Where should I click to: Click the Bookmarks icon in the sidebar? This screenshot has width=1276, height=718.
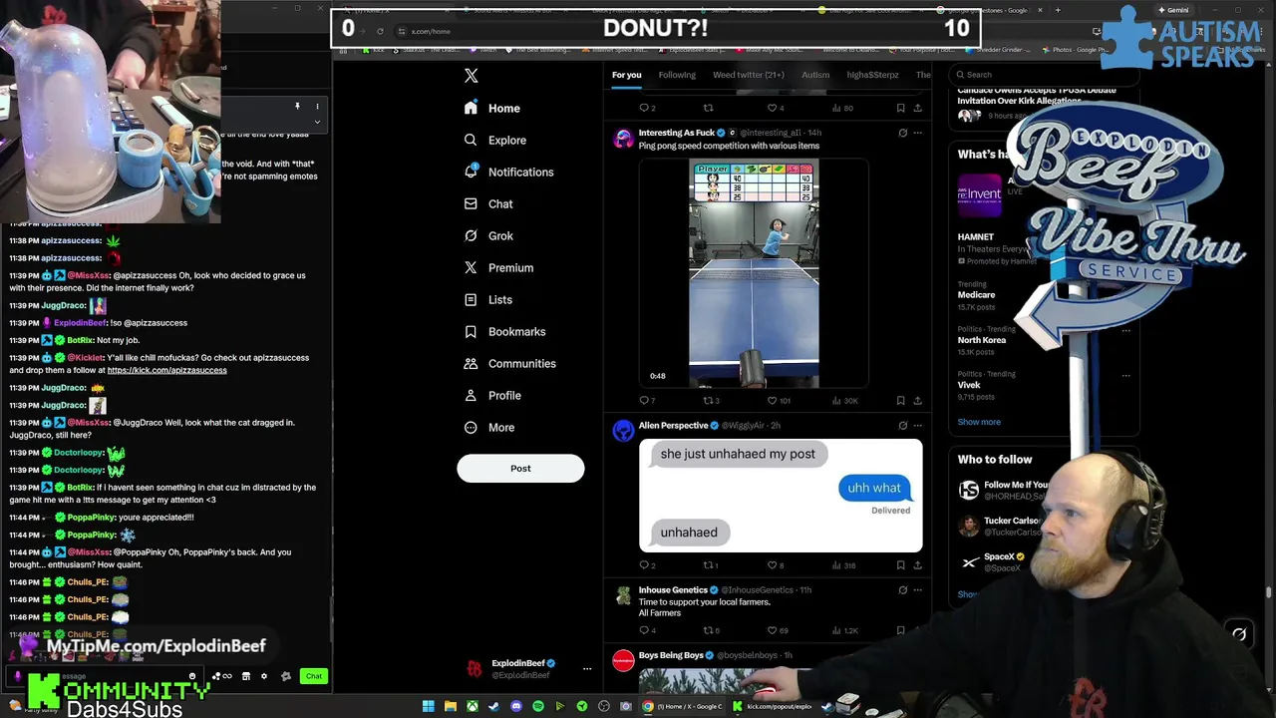(x=471, y=331)
